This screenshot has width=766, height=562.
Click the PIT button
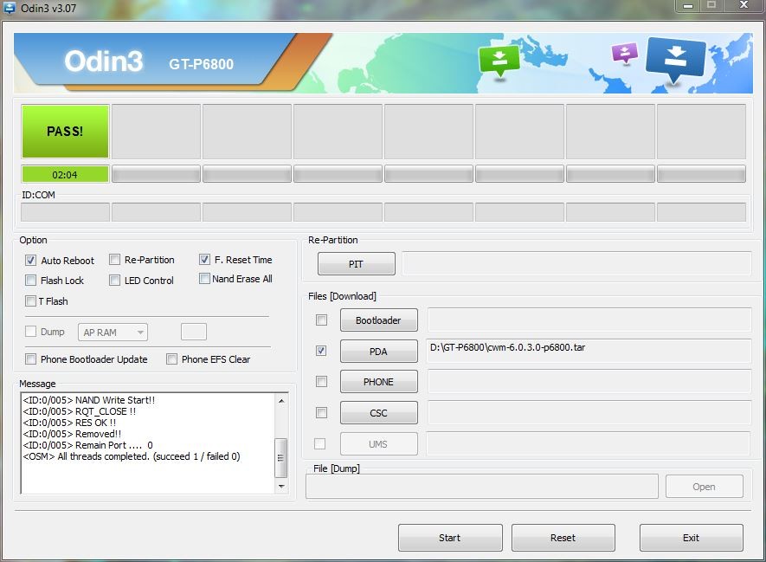[x=356, y=264]
